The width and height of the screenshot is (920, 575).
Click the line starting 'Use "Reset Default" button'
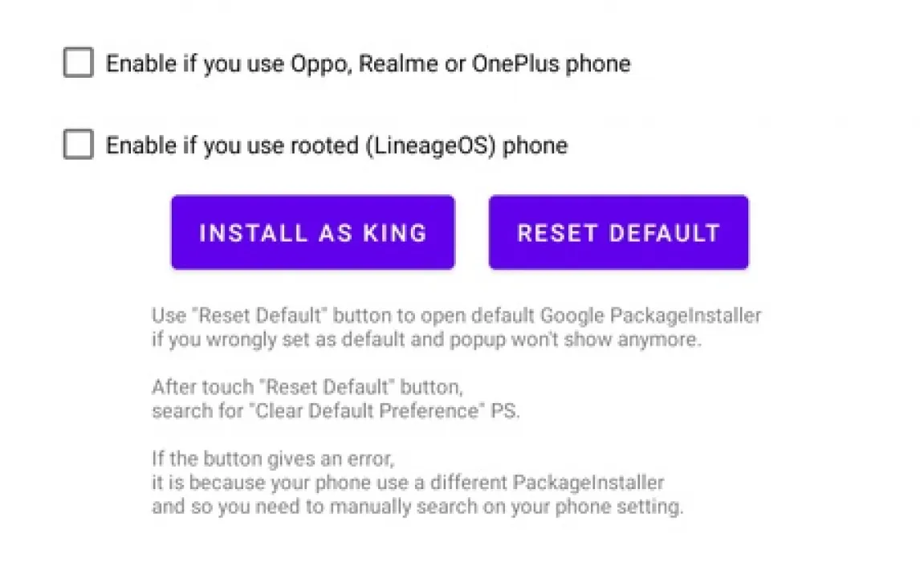tap(456, 315)
